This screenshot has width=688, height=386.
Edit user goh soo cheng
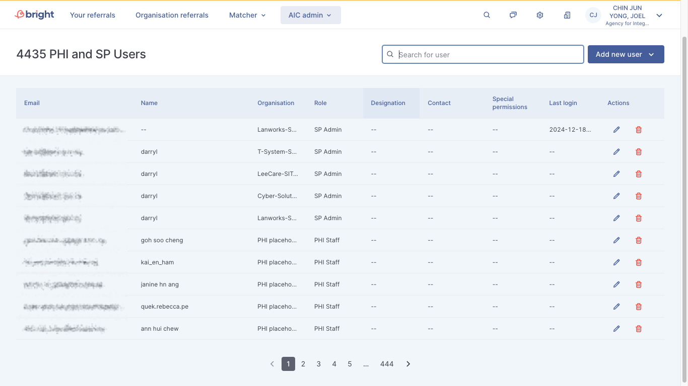click(x=616, y=240)
